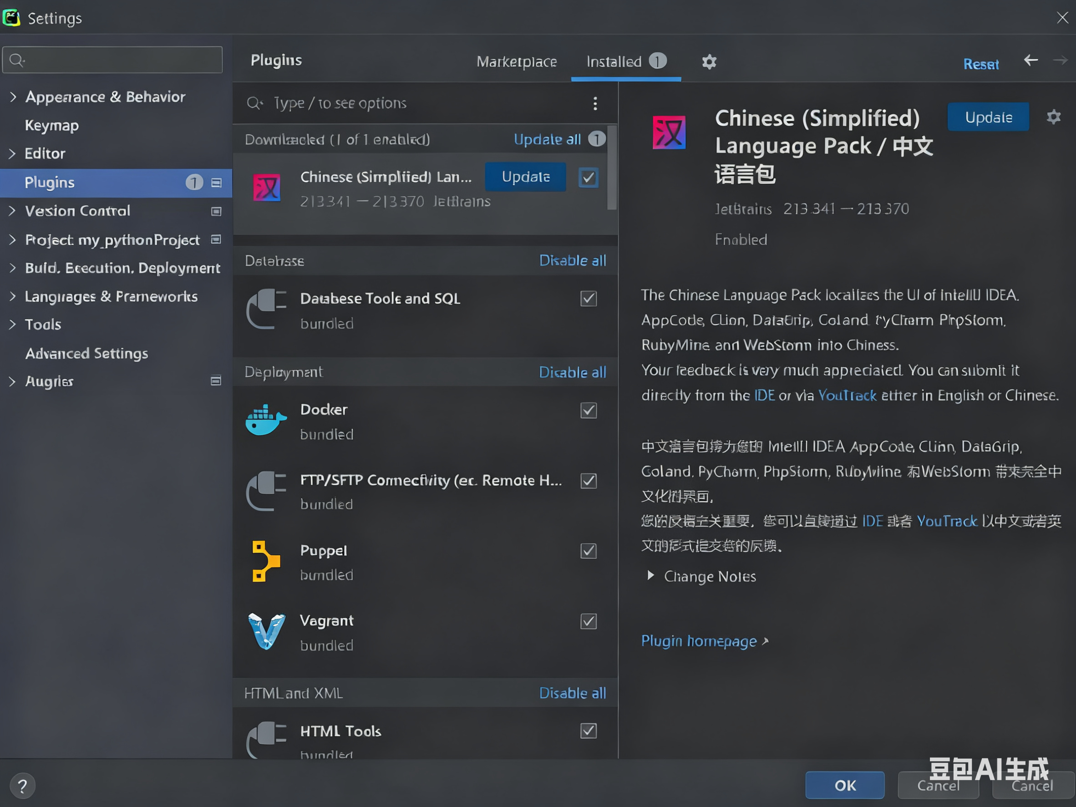Uncheck Database Tools and SQL plugin
Image resolution: width=1076 pixels, height=807 pixels.
pyautogui.click(x=588, y=298)
